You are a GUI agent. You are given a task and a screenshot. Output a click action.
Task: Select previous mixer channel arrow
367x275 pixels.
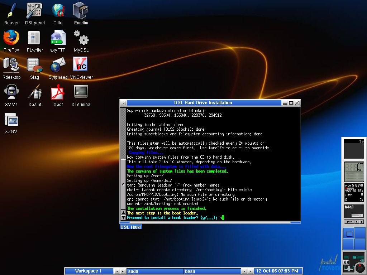pyautogui.click(x=345, y=262)
